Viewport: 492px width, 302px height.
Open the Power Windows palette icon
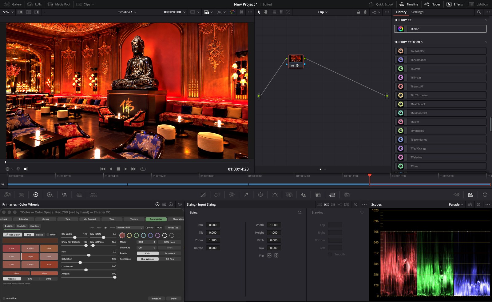[260, 195]
